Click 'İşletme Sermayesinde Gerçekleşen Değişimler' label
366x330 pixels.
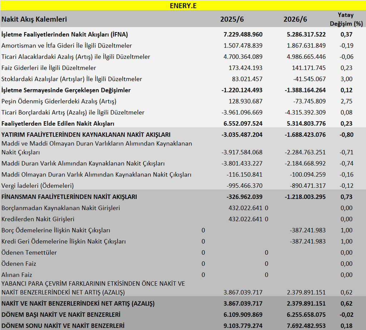click(x=66, y=90)
